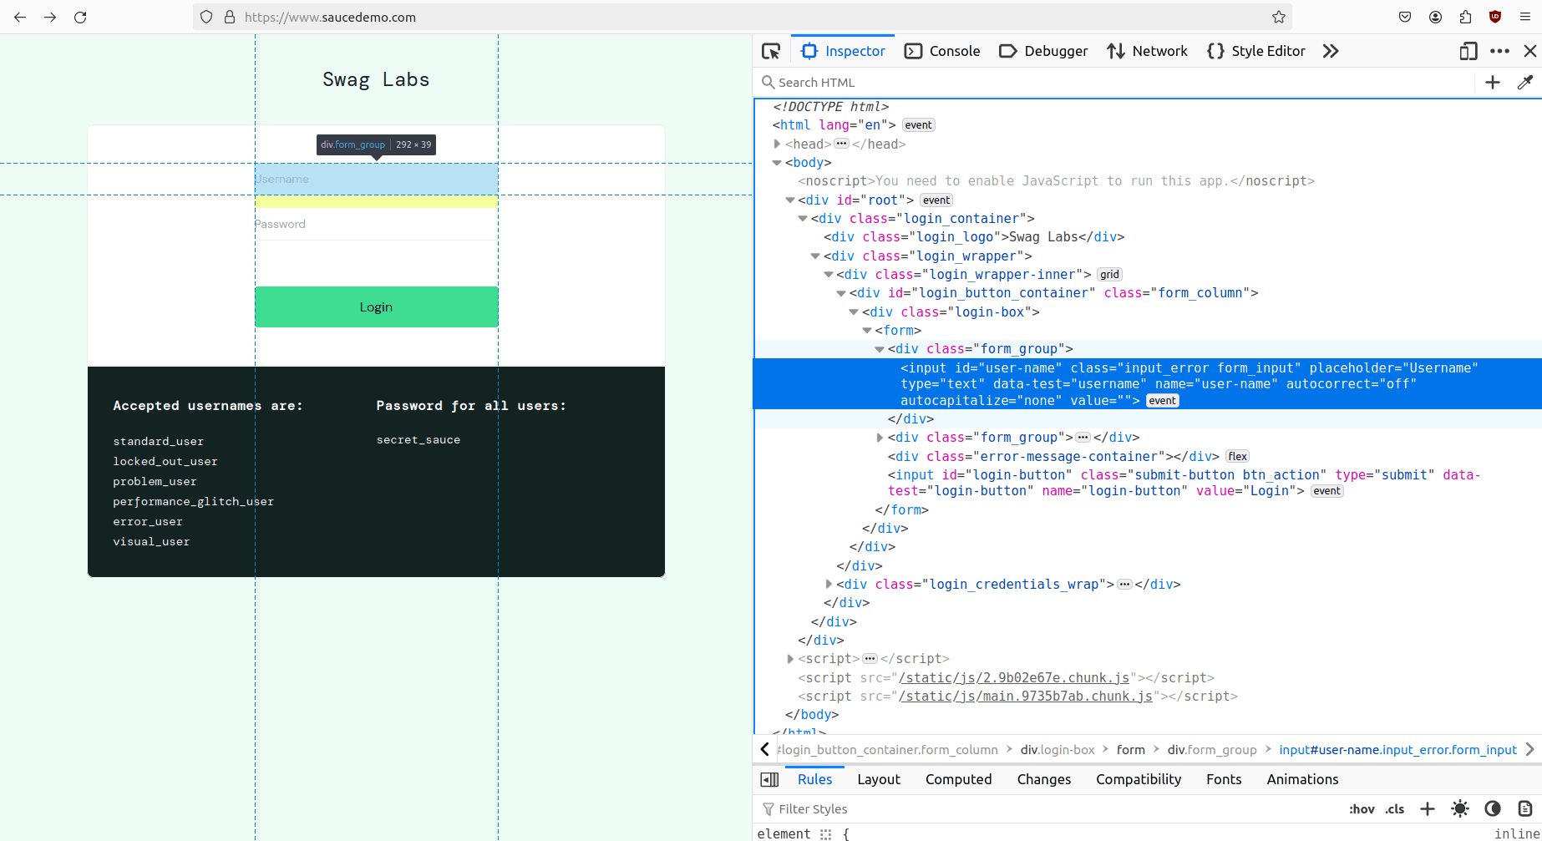This screenshot has width=1542, height=841.
Task: Open the Firefox application menu
Action: click(x=1525, y=17)
